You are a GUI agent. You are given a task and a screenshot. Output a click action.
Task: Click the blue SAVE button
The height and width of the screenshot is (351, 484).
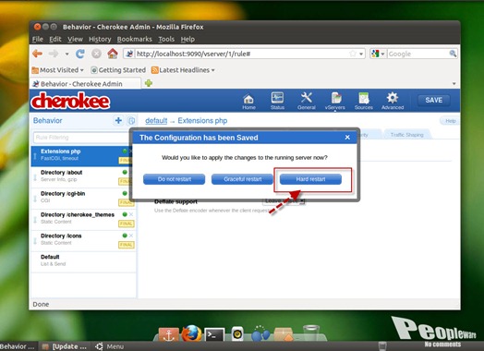[x=433, y=100]
